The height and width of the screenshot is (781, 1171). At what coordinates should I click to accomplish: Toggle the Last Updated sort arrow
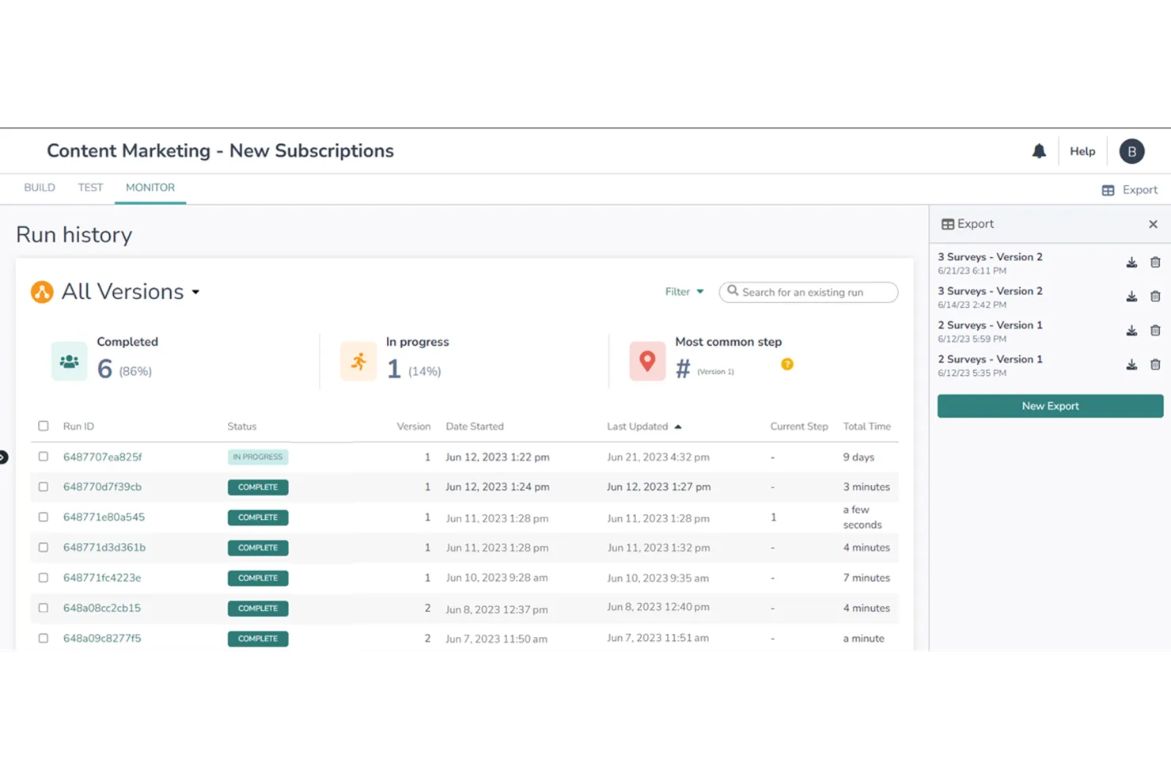678,426
